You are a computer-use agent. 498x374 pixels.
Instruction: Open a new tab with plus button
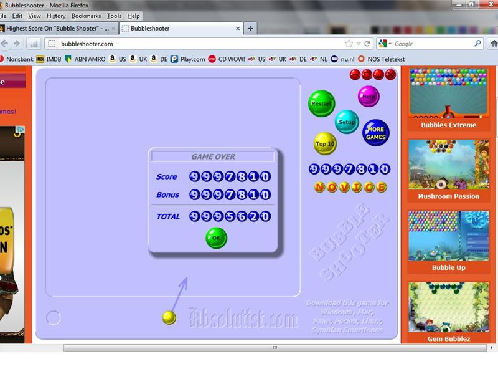(x=250, y=28)
